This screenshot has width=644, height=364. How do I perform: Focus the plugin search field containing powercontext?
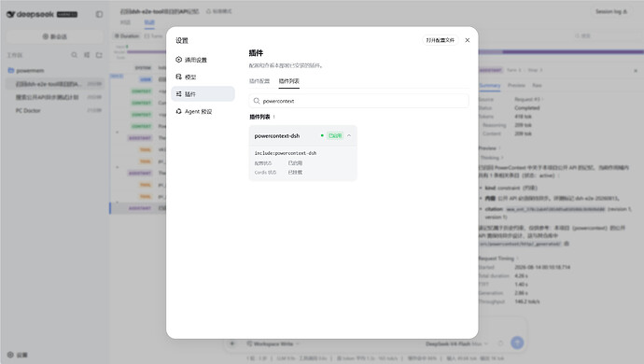(358, 101)
